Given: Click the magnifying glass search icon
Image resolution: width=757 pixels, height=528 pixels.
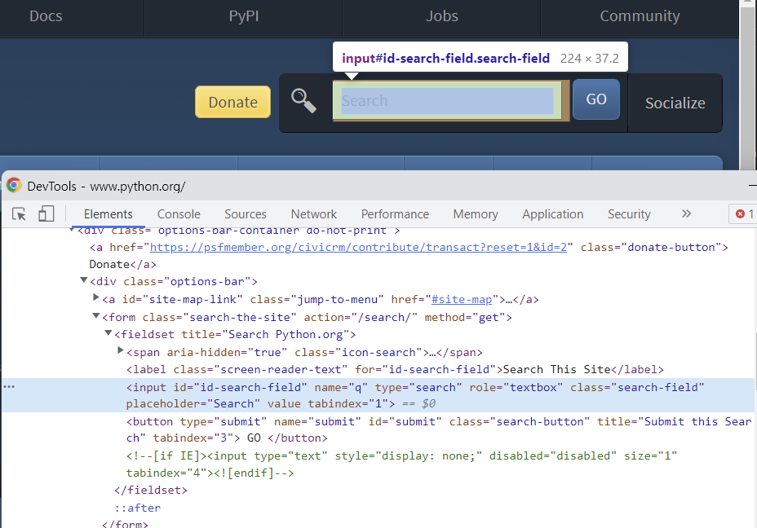Looking at the screenshot, I should (x=303, y=101).
